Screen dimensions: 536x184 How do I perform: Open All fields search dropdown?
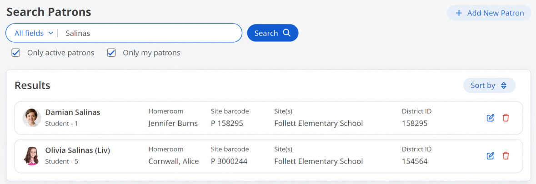point(34,33)
